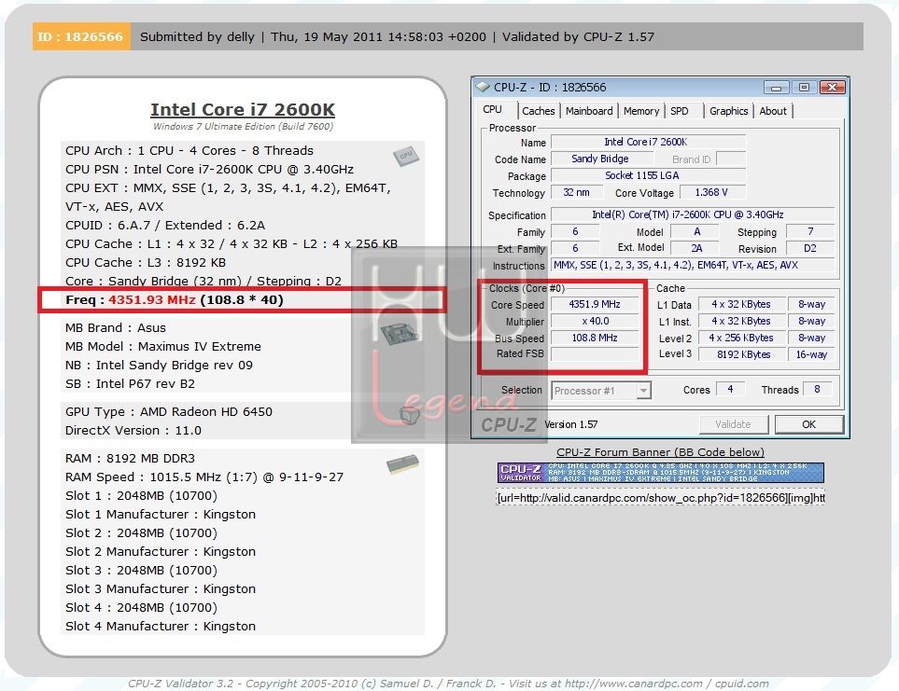The height and width of the screenshot is (691, 899).
Task: Click the RAM Speed 1015.5 MHz line
Action: (x=204, y=477)
